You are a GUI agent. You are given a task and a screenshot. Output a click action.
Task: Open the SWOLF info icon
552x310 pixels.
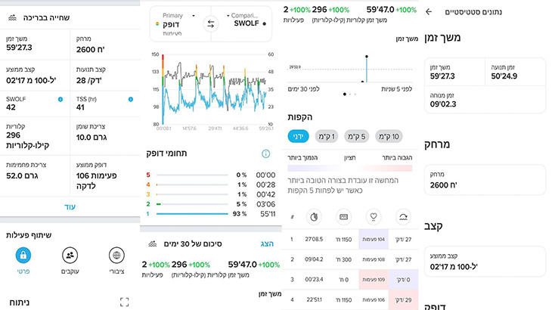pos(60,99)
